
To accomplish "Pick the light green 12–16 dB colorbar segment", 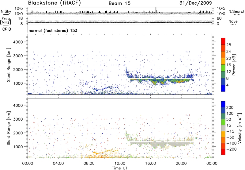I will point(223,68).
